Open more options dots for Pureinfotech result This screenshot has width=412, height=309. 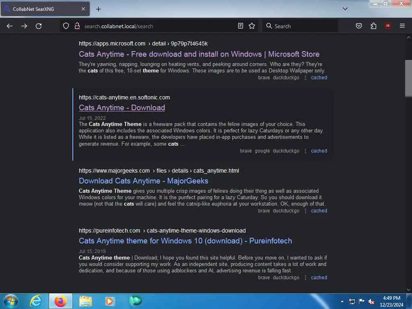(x=305, y=278)
